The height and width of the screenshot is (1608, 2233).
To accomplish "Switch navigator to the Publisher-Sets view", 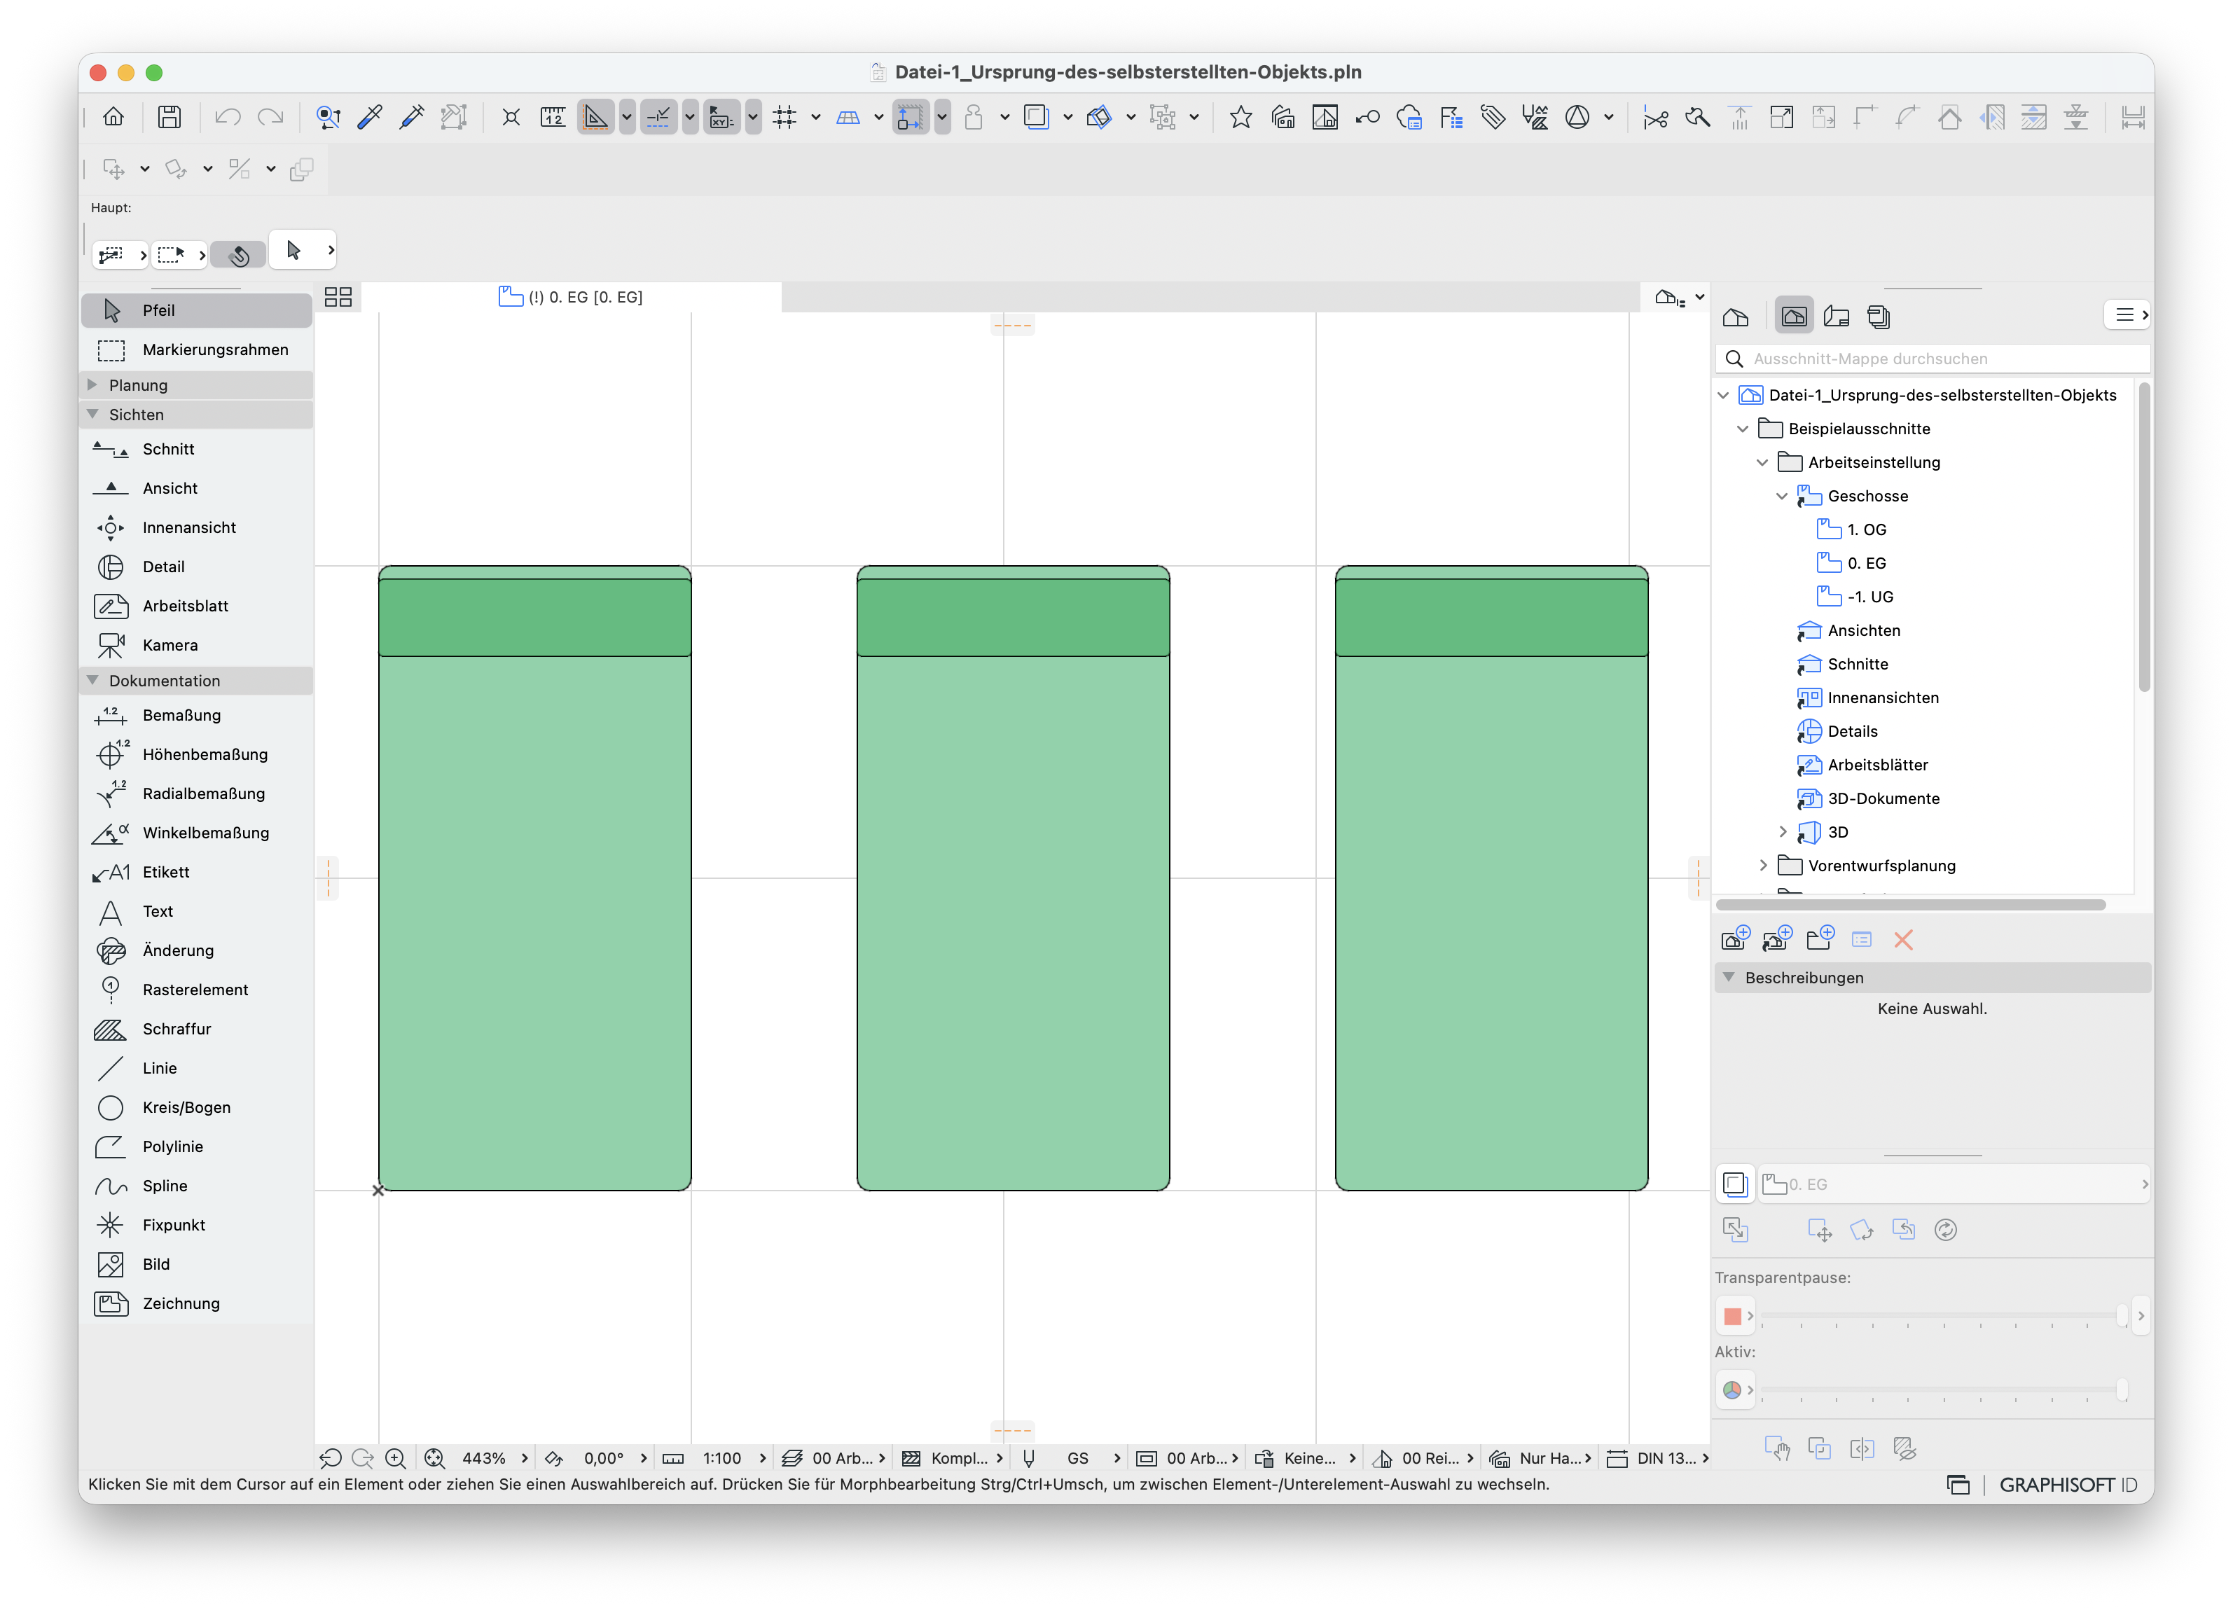I will [1879, 316].
